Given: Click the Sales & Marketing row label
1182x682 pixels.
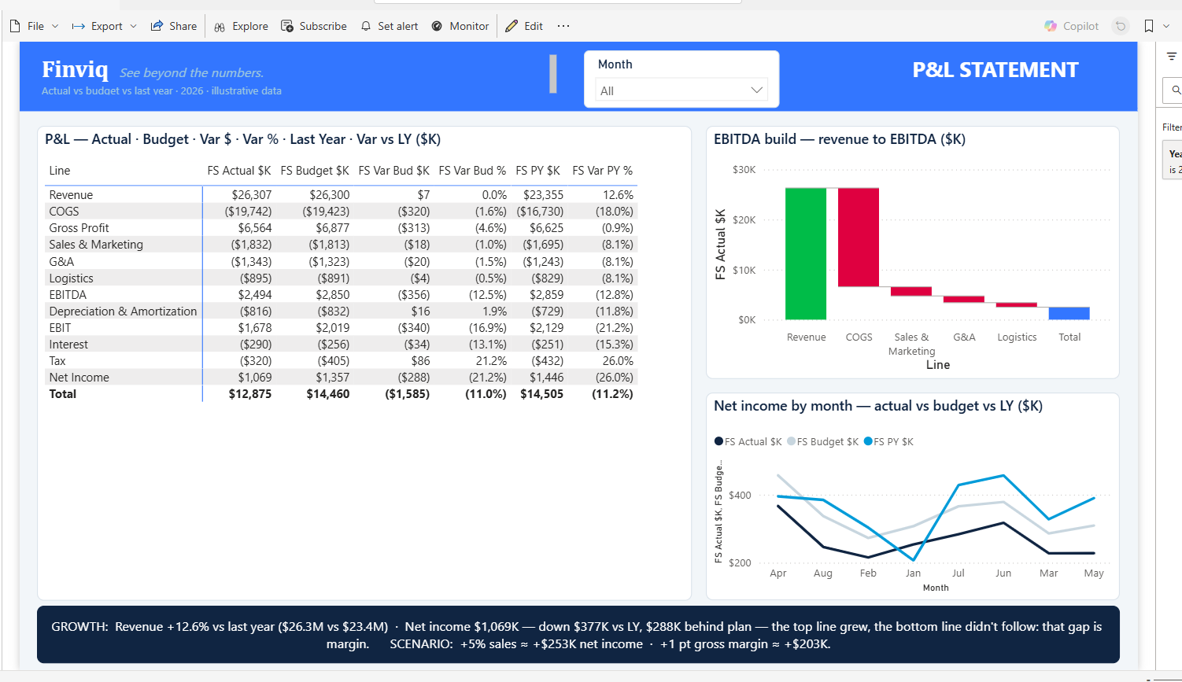Looking at the screenshot, I should pos(96,245).
